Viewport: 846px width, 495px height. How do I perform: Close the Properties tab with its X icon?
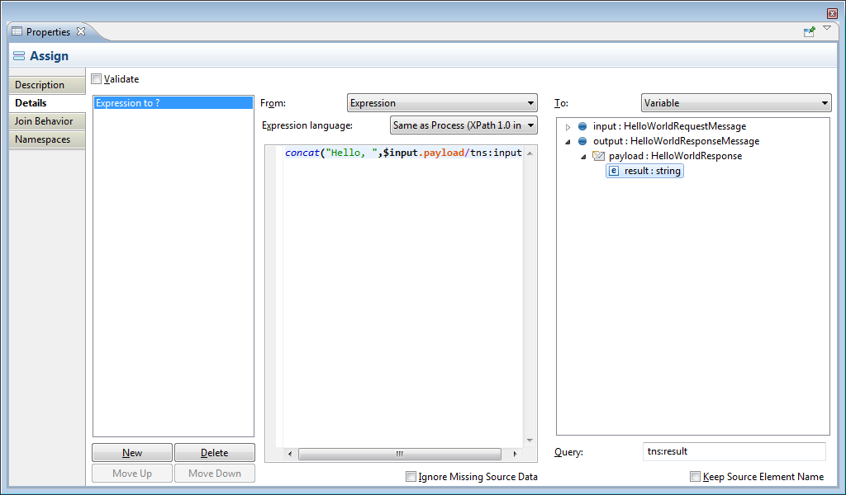[x=81, y=31]
